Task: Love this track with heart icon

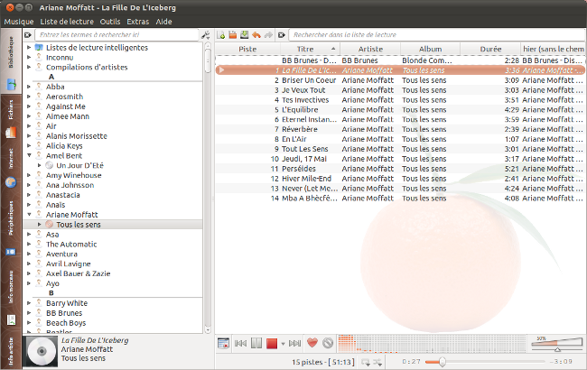Action: [312, 342]
